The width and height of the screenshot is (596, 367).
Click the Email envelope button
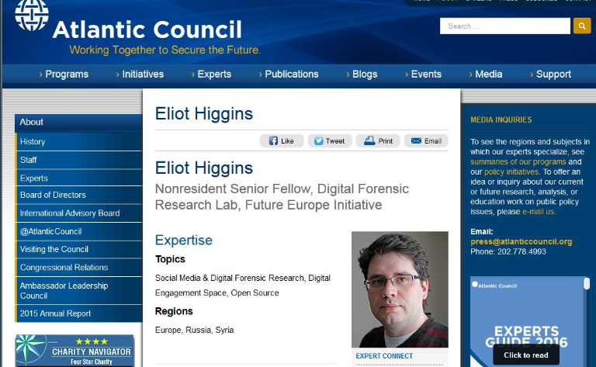pyautogui.click(x=426, y=141)
